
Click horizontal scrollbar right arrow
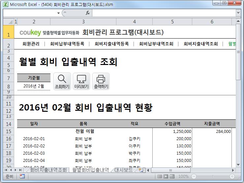(233, 170)
